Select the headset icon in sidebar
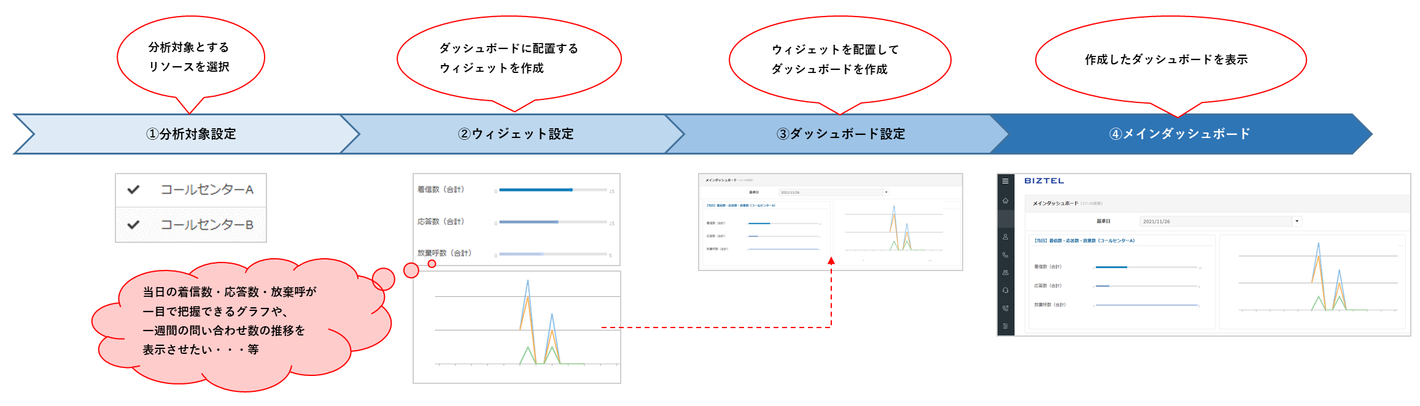This screenshot has width=1420, height=406. pyautogui.click(x=1005, y=290)
